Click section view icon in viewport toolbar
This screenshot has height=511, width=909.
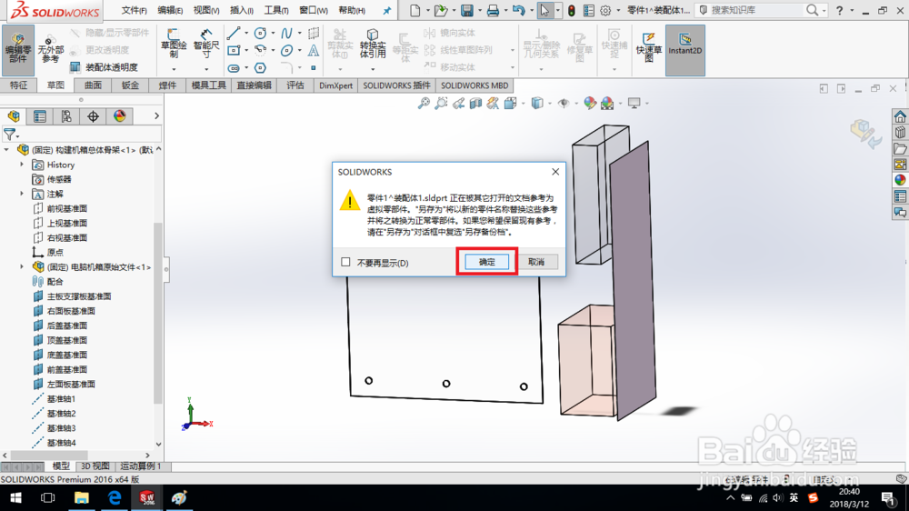pyautogui.click(x=476, y=104)
